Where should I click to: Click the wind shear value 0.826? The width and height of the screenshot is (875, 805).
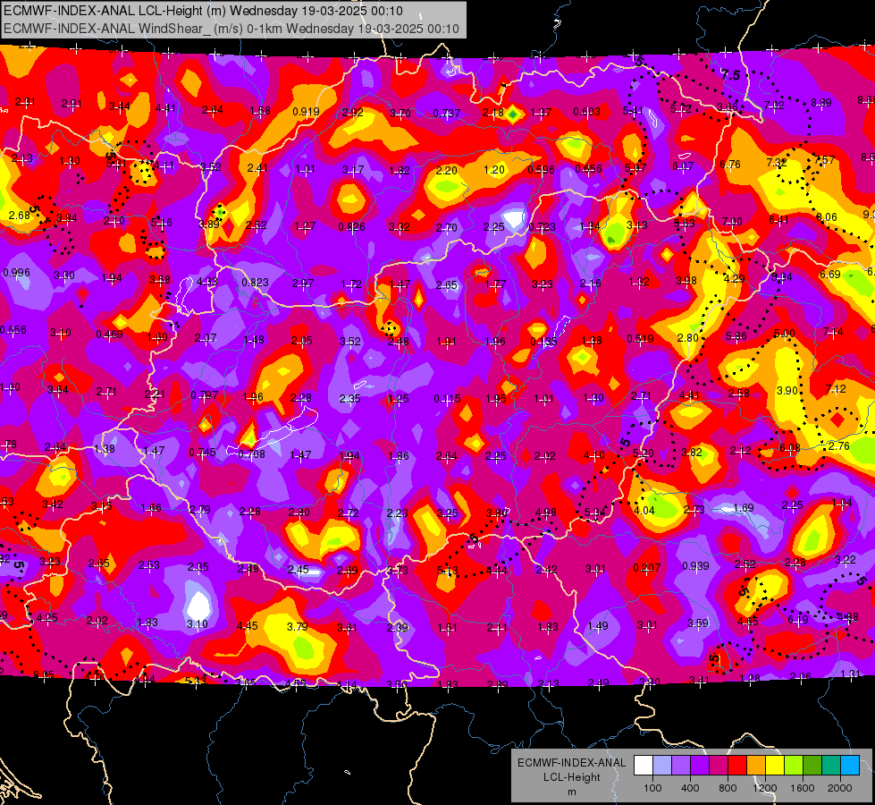351,227
